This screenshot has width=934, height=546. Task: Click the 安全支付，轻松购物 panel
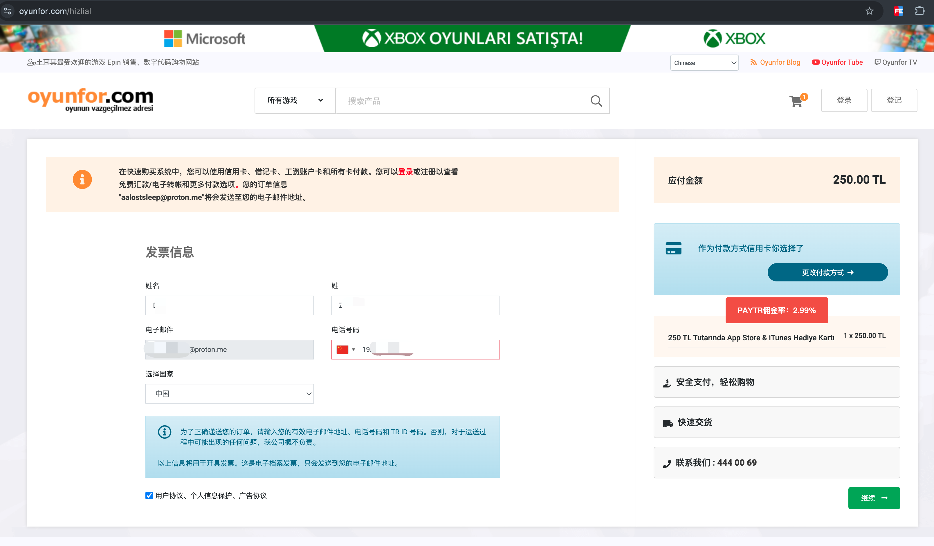(777, 382)
